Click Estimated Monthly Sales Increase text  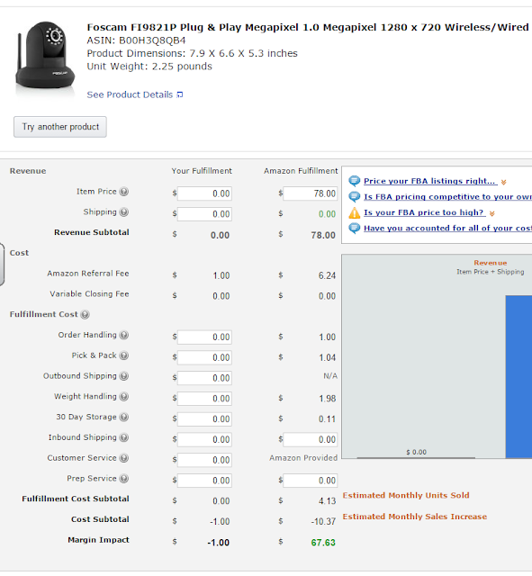(415, 517)
